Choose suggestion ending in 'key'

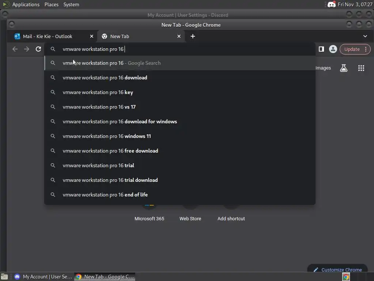180,92
